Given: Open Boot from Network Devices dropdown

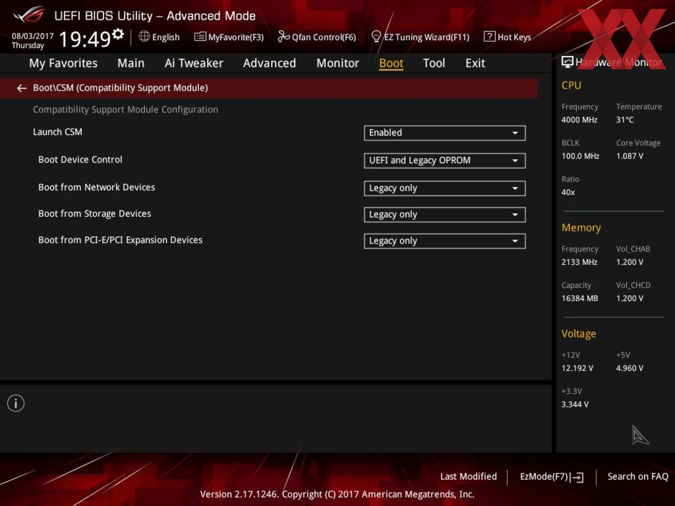Looking at the screenshot, I should tap(445, 189).
